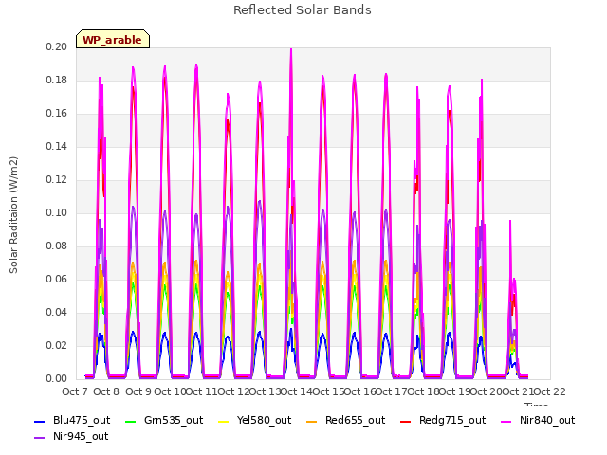
Task: Click the Oct 8 x-axis label
Action: [x=106, y=391]
